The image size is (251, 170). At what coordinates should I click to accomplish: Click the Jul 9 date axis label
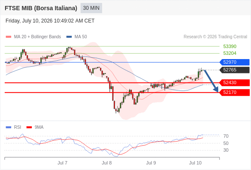151,163
